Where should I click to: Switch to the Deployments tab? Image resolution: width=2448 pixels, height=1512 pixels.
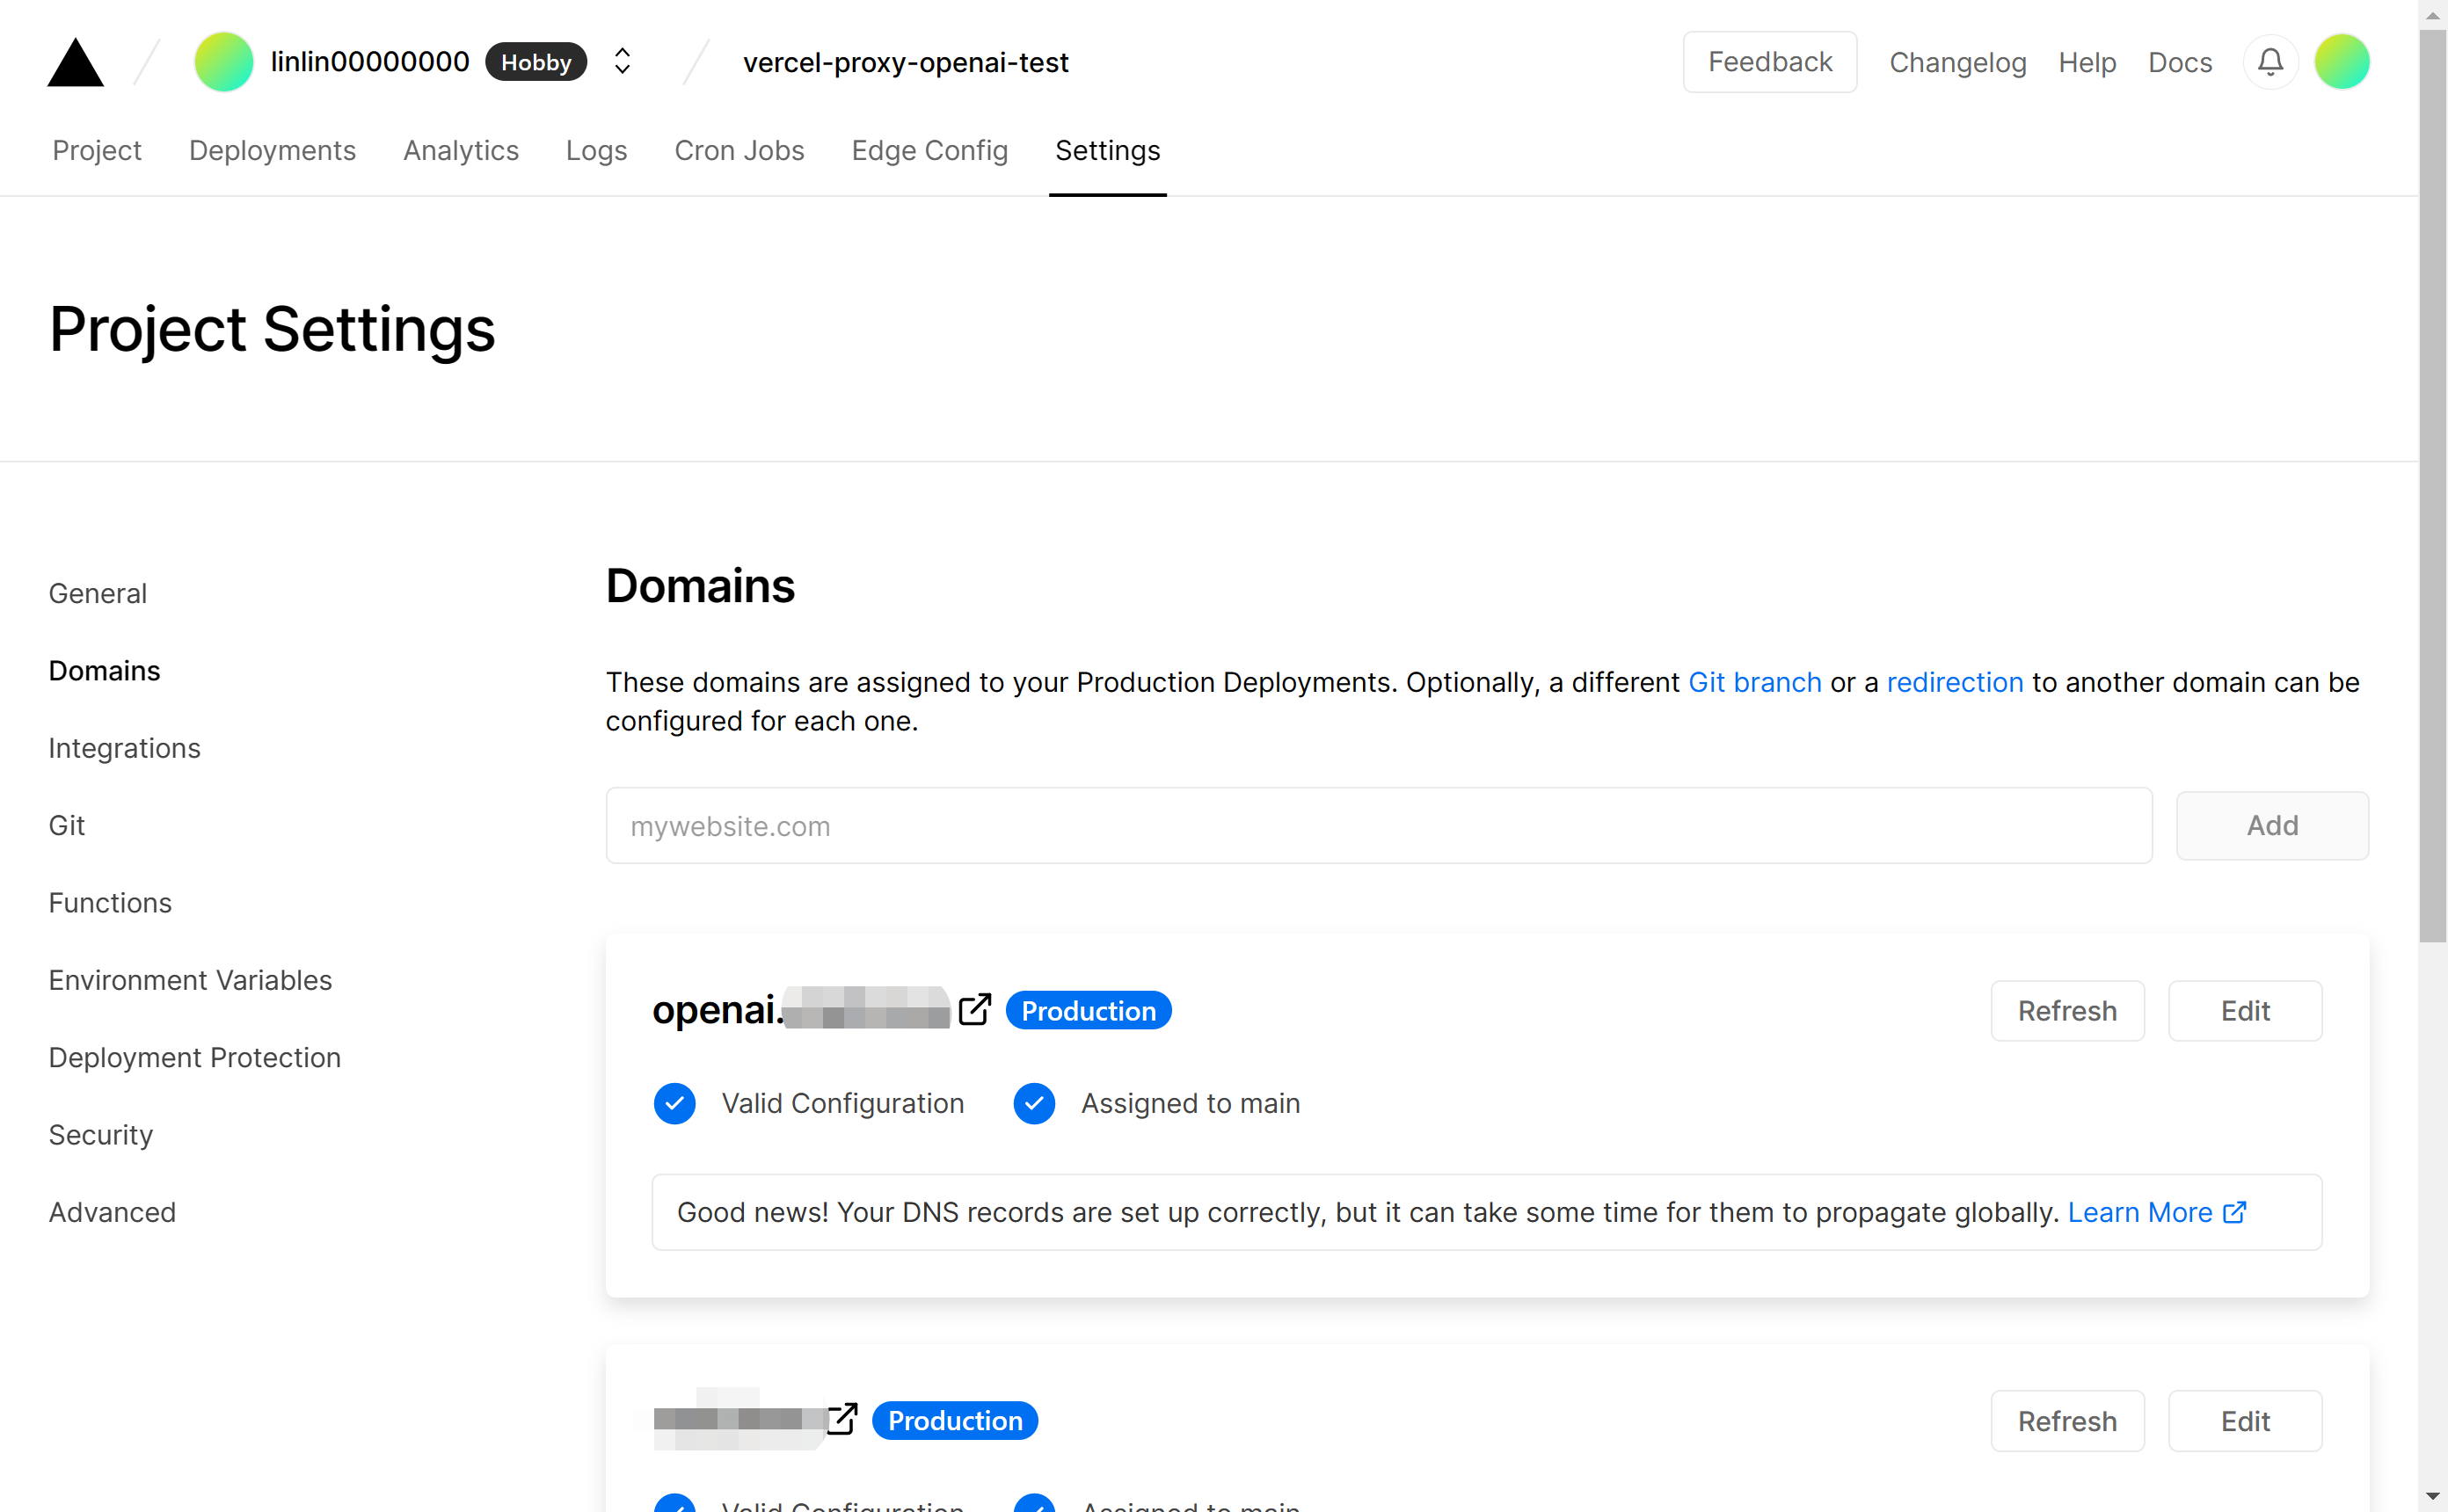(x=272, y=150)
